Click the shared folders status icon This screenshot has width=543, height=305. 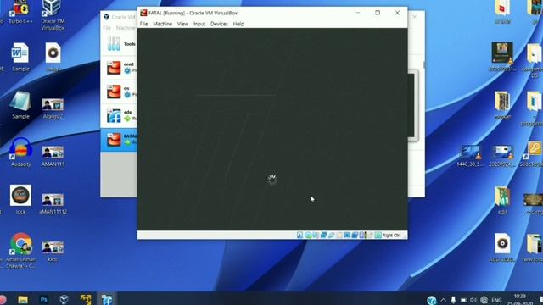(x=339, y=236)
